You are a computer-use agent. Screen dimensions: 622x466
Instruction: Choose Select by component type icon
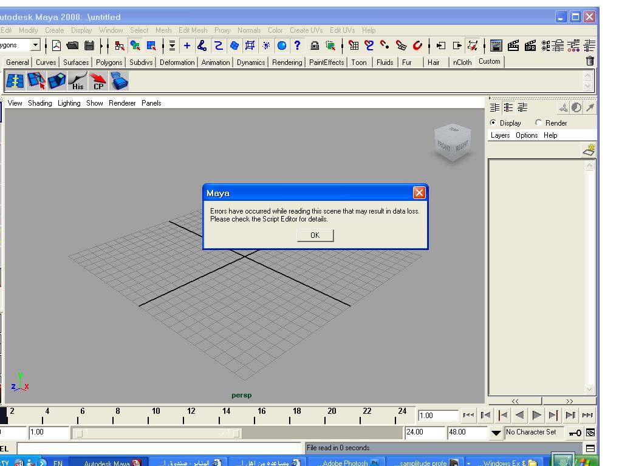[151, 46]
